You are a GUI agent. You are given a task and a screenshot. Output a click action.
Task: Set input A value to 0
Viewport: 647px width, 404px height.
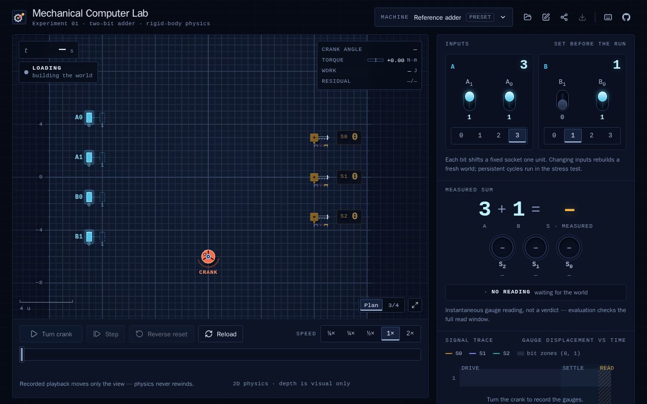click(x=461, y=136)
